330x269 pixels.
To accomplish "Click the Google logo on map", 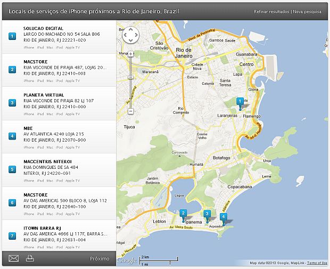I will coord(127,260).
